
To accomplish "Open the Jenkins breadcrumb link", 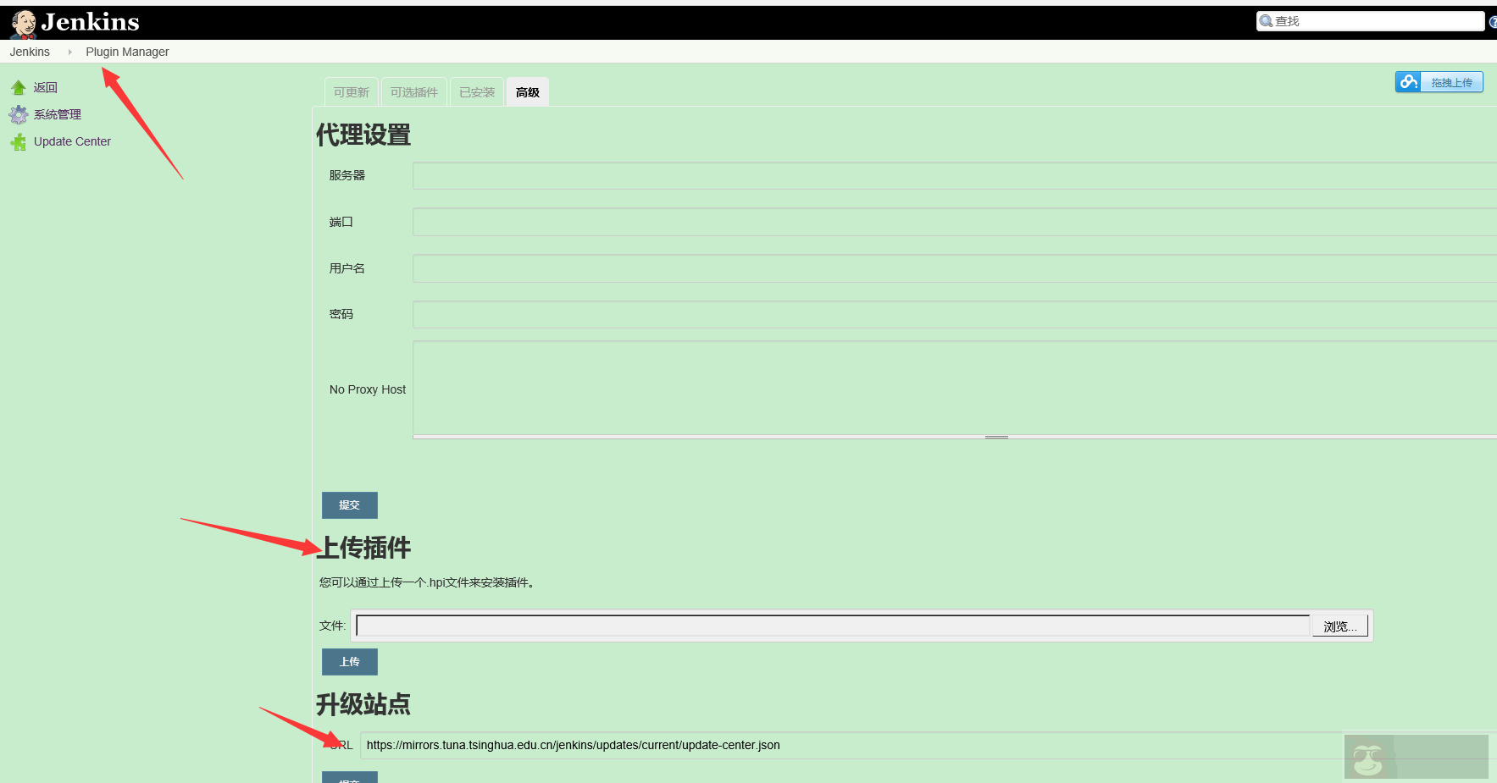I will pos(30,51).
